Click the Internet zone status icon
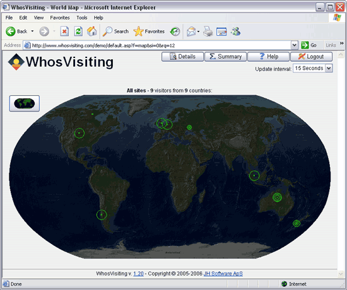 [x=284, y=284]
